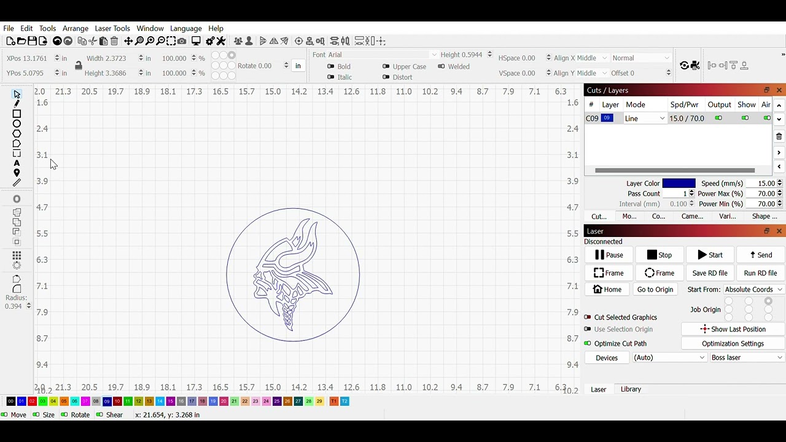This screenshot has width=786, height=442.
Task: Click the Send button
Action: pyautogui.click(x=761, y=255)
